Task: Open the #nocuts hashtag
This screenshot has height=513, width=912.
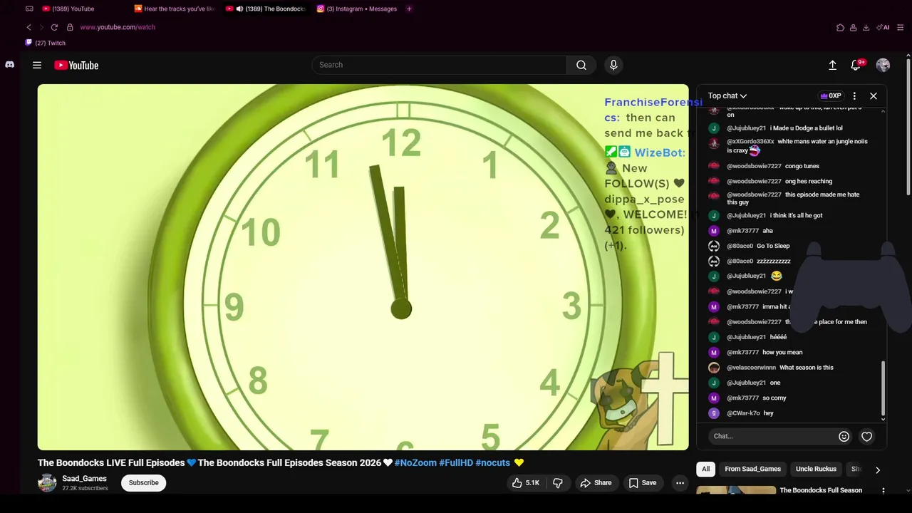Action: 493,462
